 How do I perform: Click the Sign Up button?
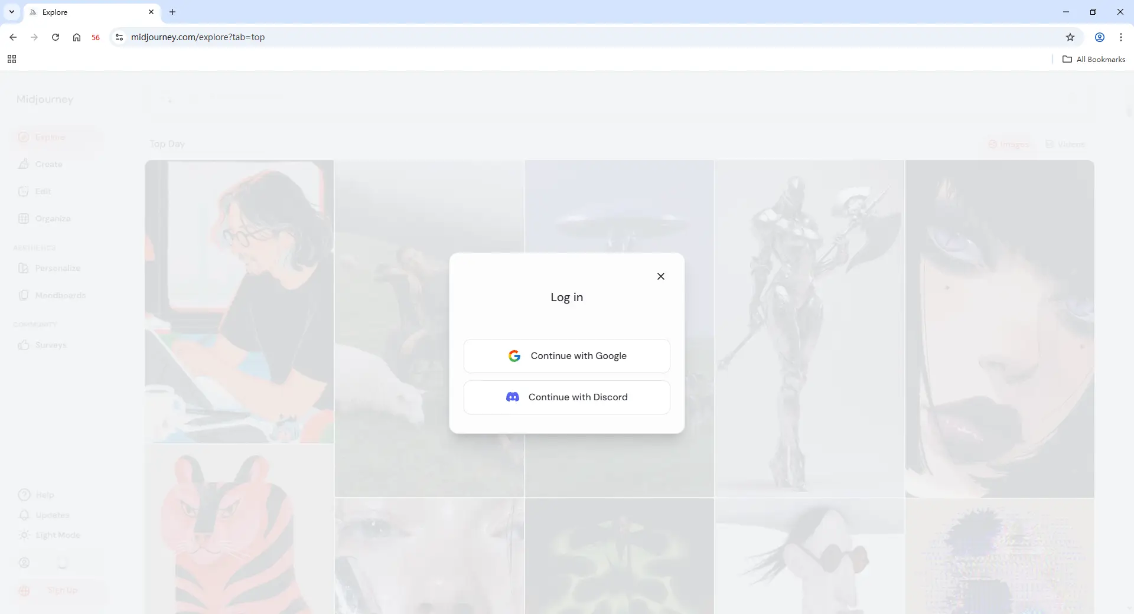(61, 590)
